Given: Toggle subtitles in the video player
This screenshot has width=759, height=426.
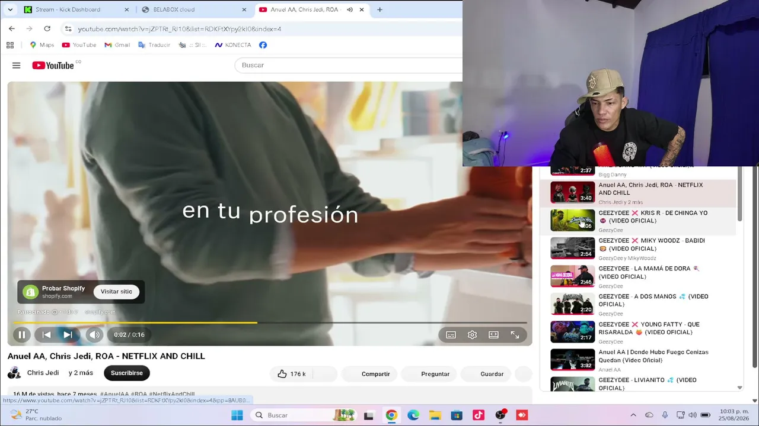Looking at the screenshot, I should 451,335.
